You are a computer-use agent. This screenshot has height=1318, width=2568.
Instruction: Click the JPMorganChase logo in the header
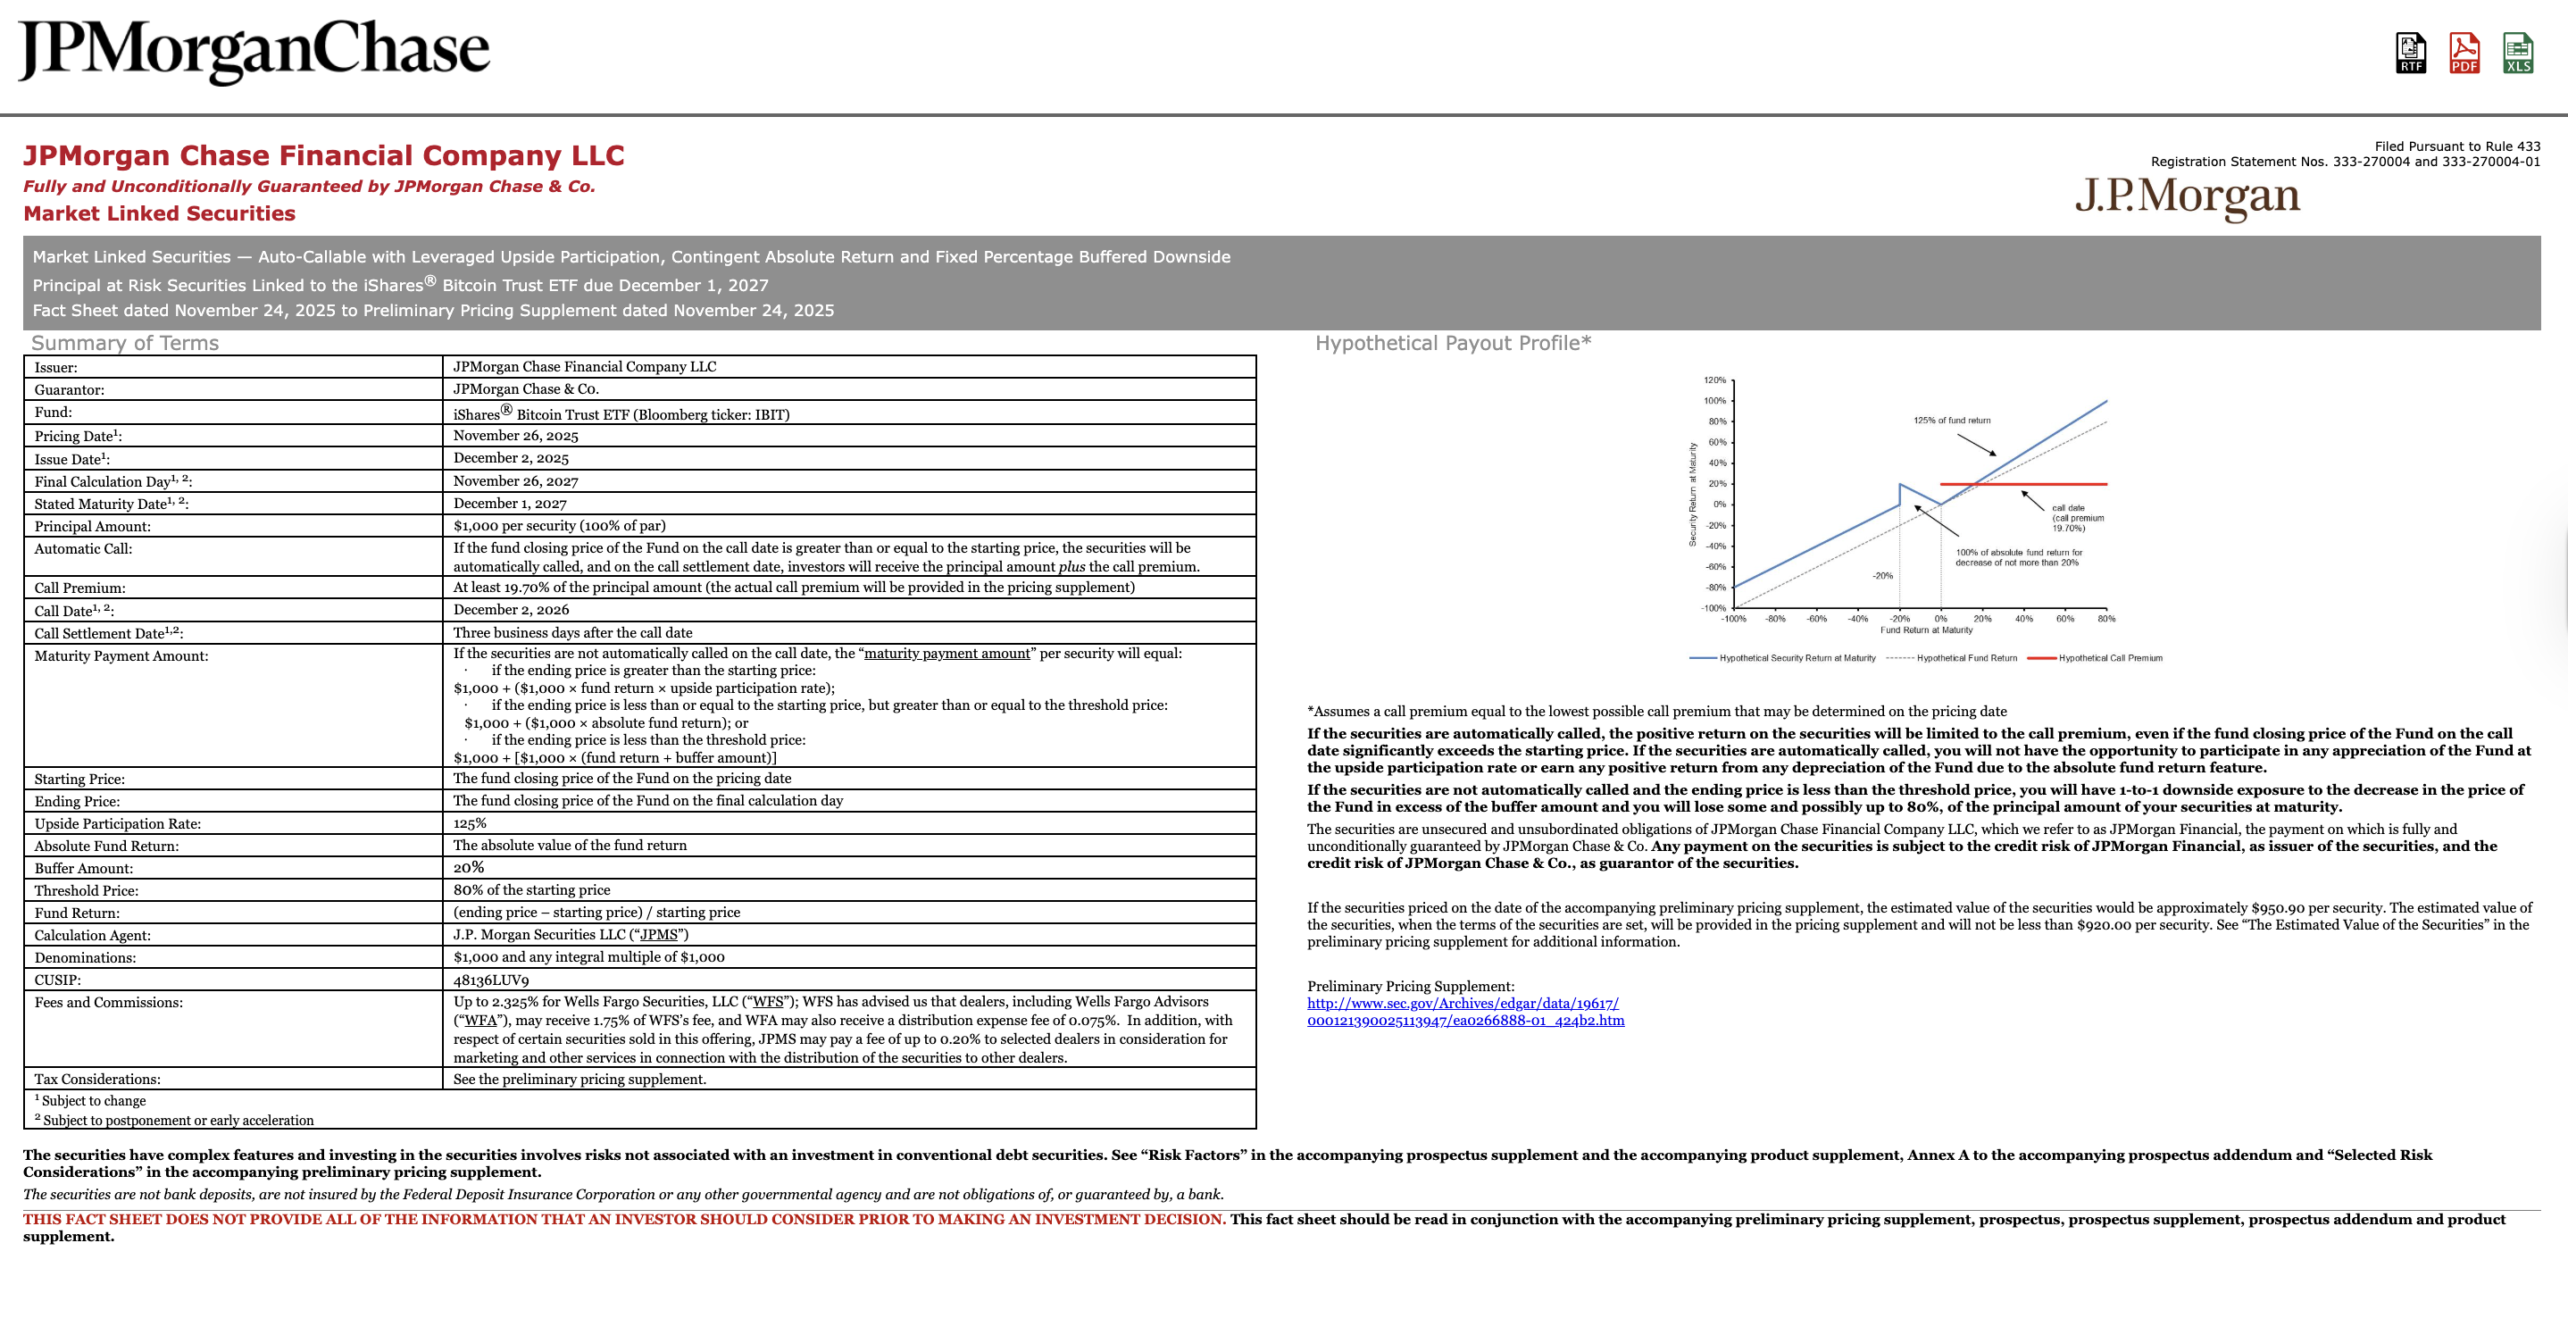pyautogui.click(x=255, y=48)
